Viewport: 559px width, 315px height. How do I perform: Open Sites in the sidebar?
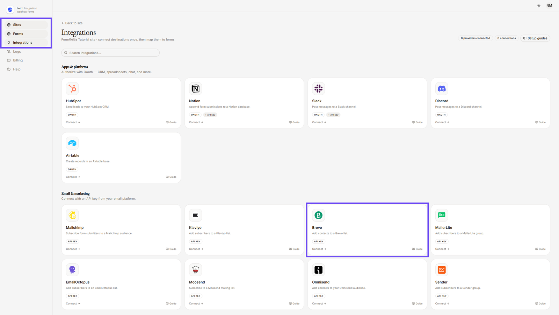point(26,25)
